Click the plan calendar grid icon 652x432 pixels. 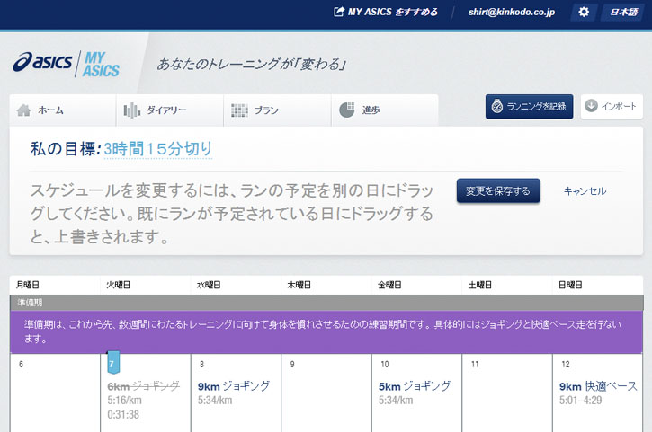tap(239, 110)
